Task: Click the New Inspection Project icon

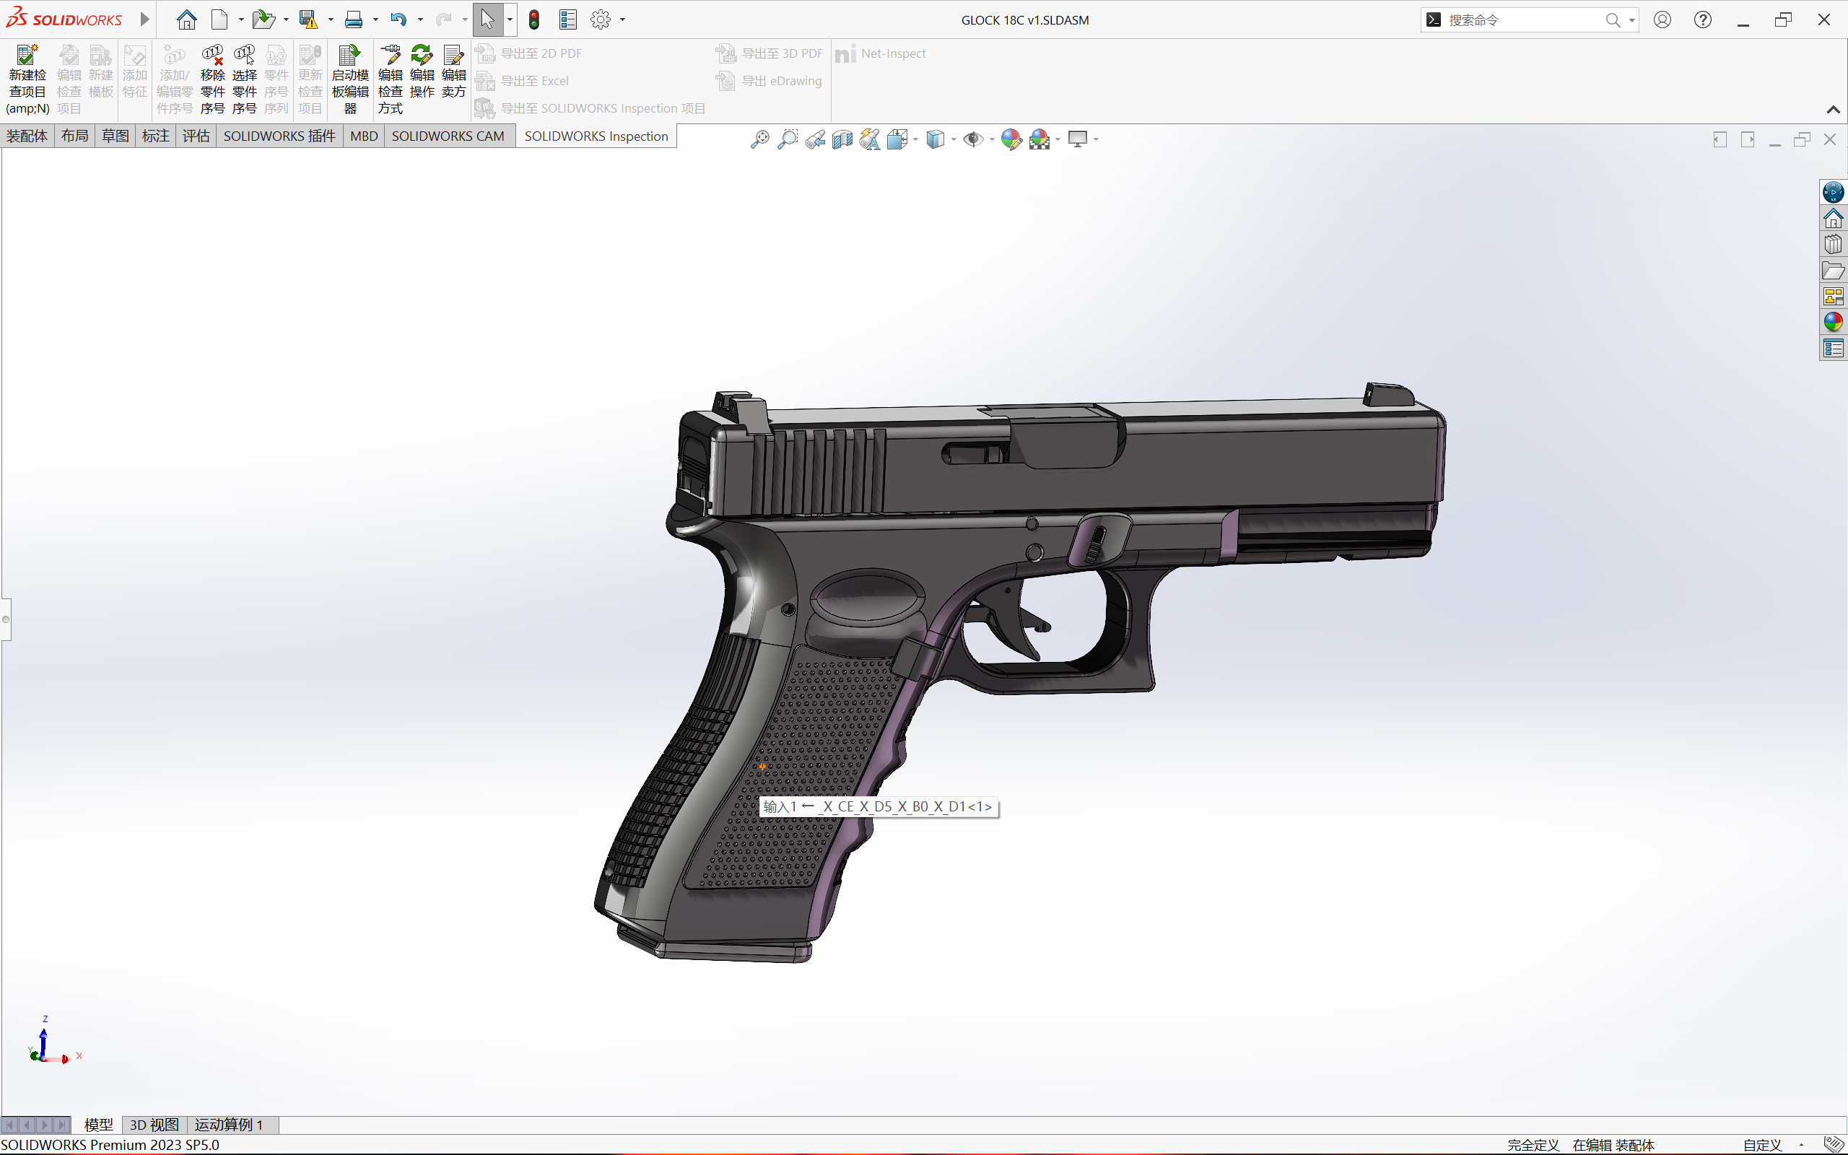Action: [27, 79]
